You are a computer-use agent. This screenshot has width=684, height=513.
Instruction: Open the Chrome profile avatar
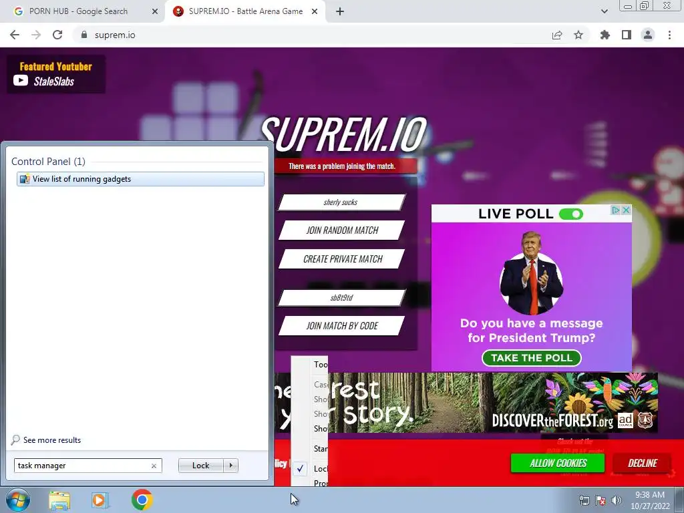tap(648, 35)
